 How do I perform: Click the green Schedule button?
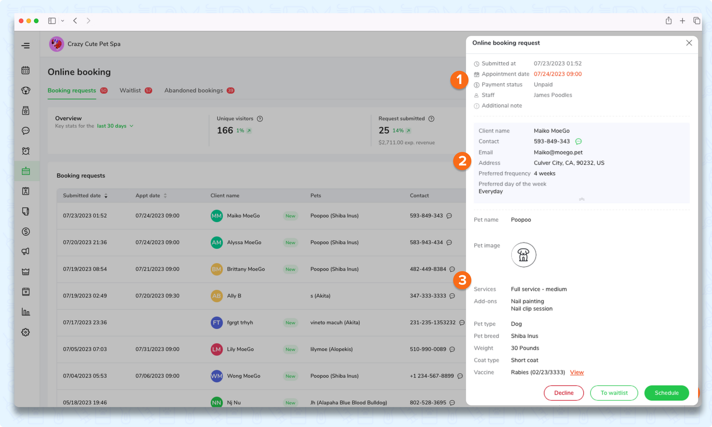[666, 393]
